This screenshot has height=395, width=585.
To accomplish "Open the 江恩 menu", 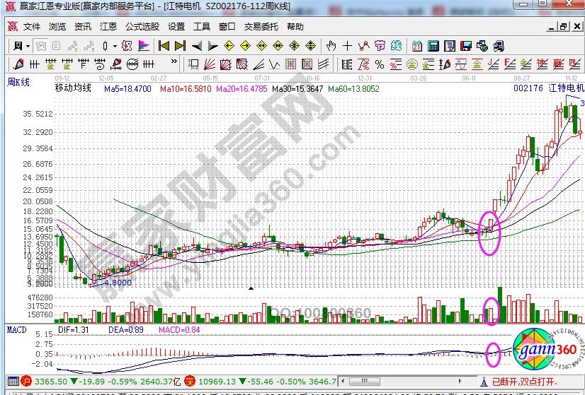I will (108, 27).
